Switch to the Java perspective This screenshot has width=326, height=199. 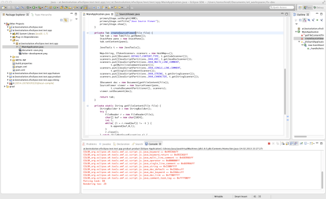pos(308,8)
